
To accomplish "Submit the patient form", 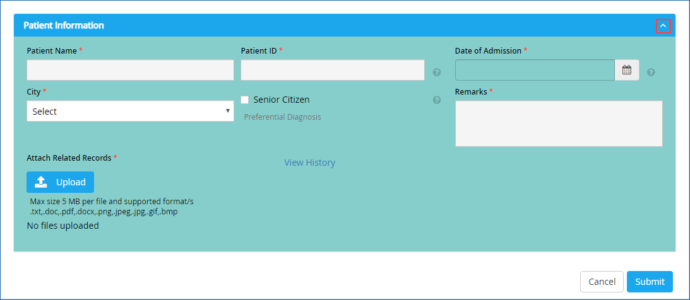I will pos(650,282).
